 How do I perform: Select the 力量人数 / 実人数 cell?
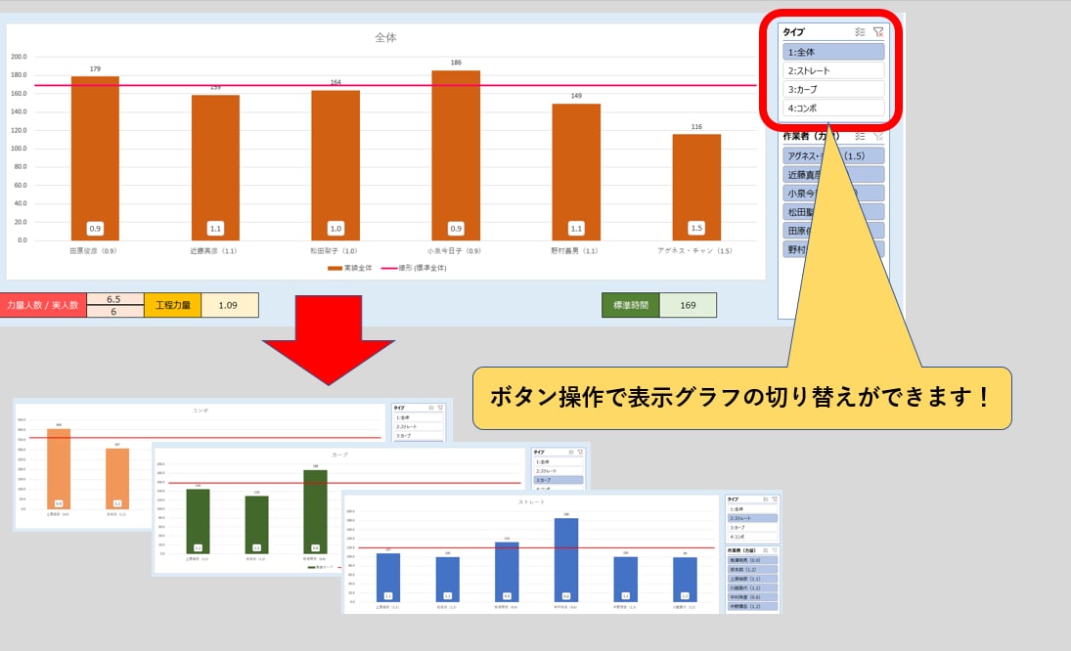(x=43, y=305)
